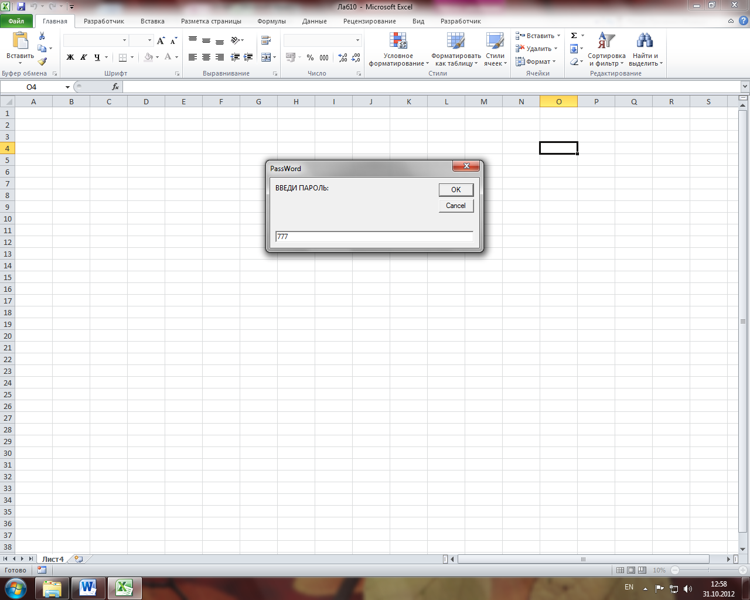Image resolution: width=750 pixels, height=600 pixels.
Task: Open Условное форматирование menu
Action: click(x=398, y=49)
